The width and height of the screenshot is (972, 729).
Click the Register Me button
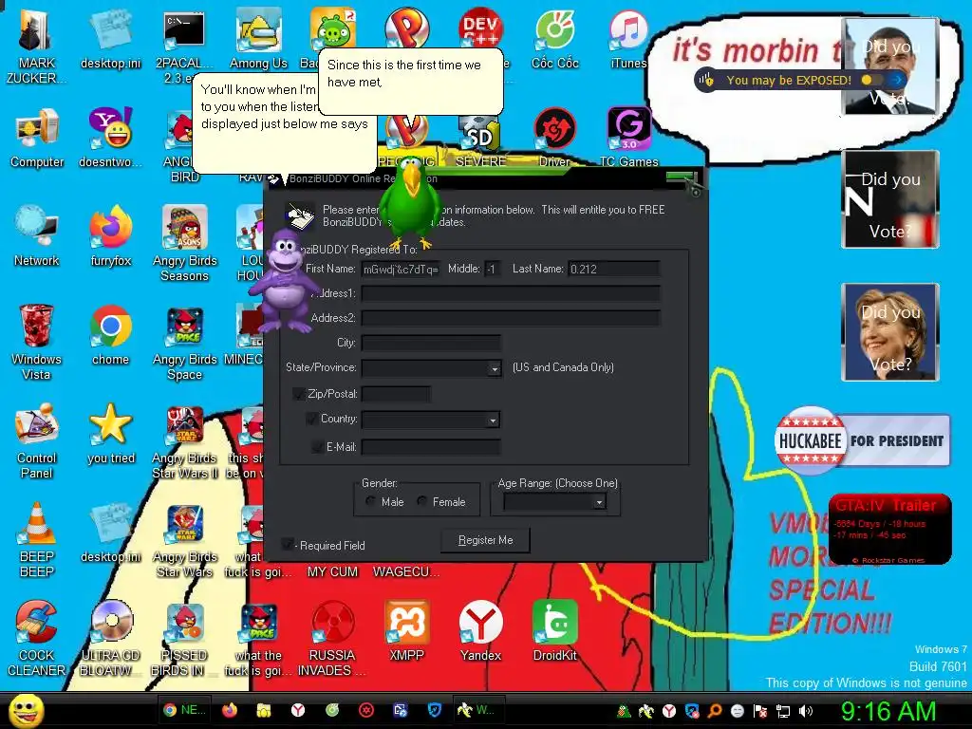coord(485,540)
